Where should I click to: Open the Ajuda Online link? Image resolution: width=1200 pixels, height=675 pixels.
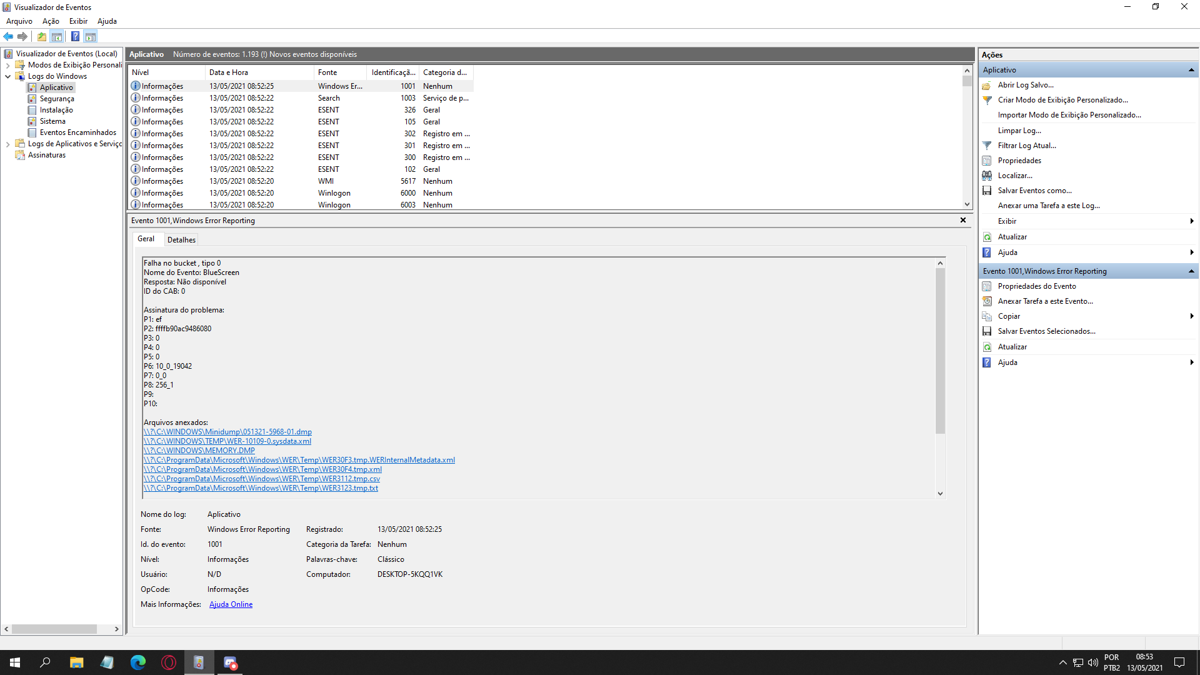[x=231, y=604]
